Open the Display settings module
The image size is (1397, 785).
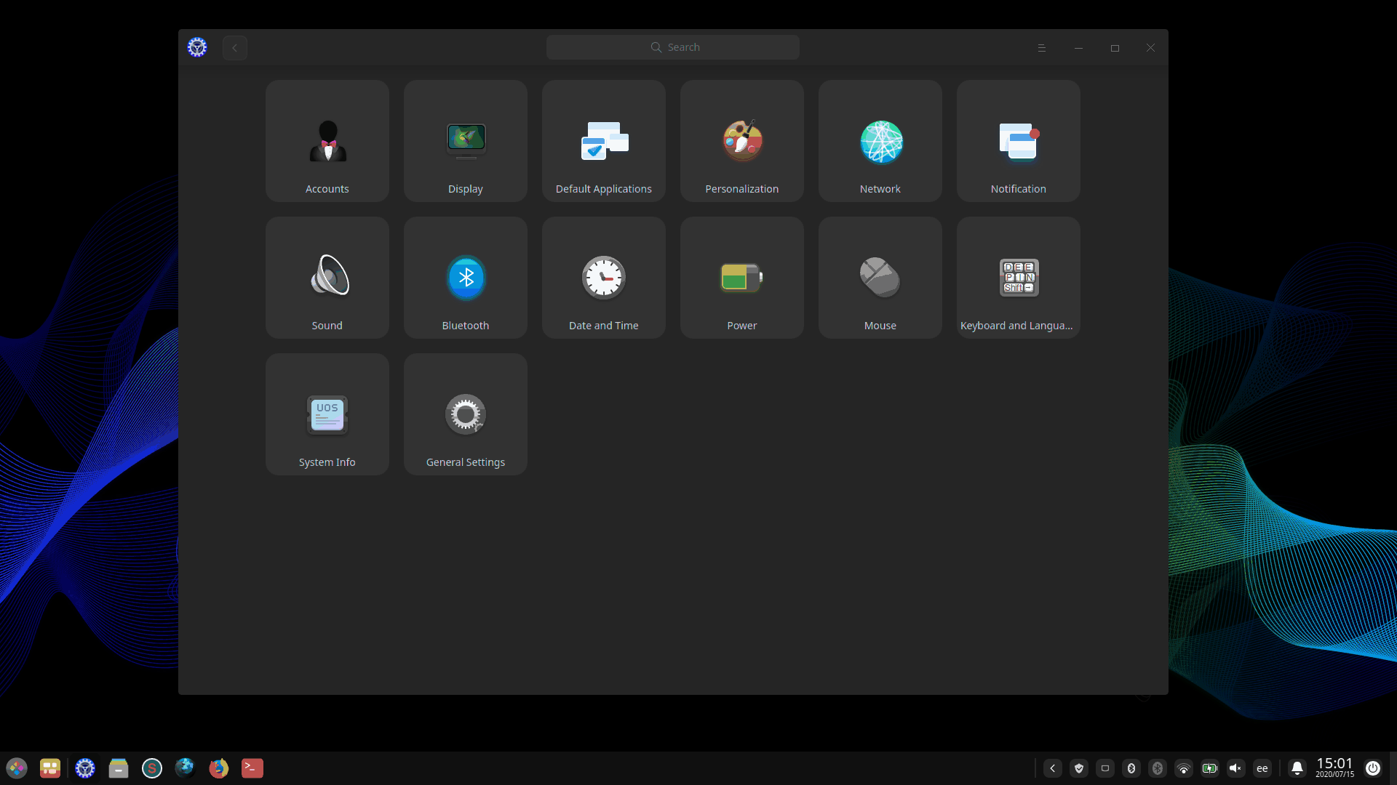point(466,141)
